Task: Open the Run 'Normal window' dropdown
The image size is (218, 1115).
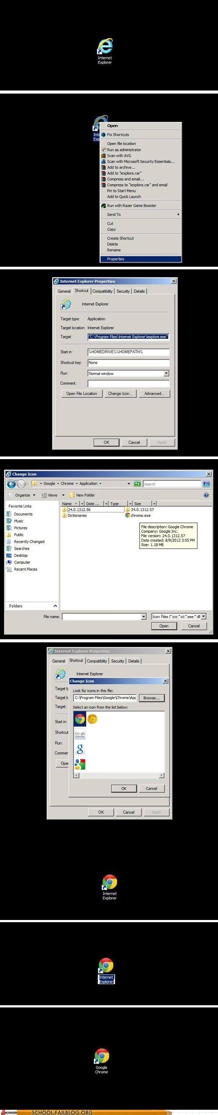Action: point(166,373)
